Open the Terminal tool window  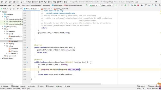(50, 86)
